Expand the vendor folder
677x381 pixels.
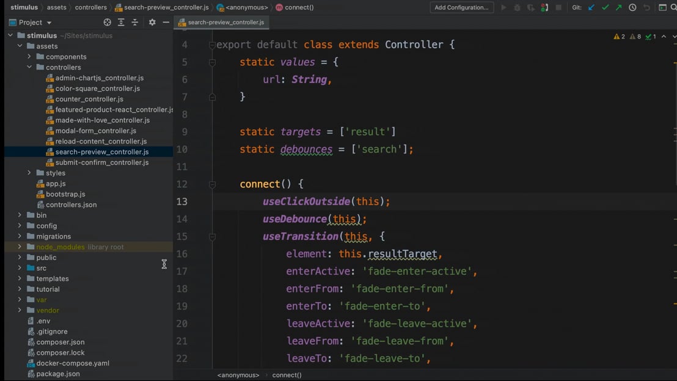click(x=20, y=310)
